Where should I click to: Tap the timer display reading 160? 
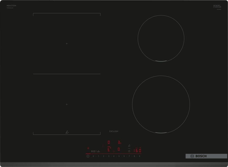coord(137,151)
